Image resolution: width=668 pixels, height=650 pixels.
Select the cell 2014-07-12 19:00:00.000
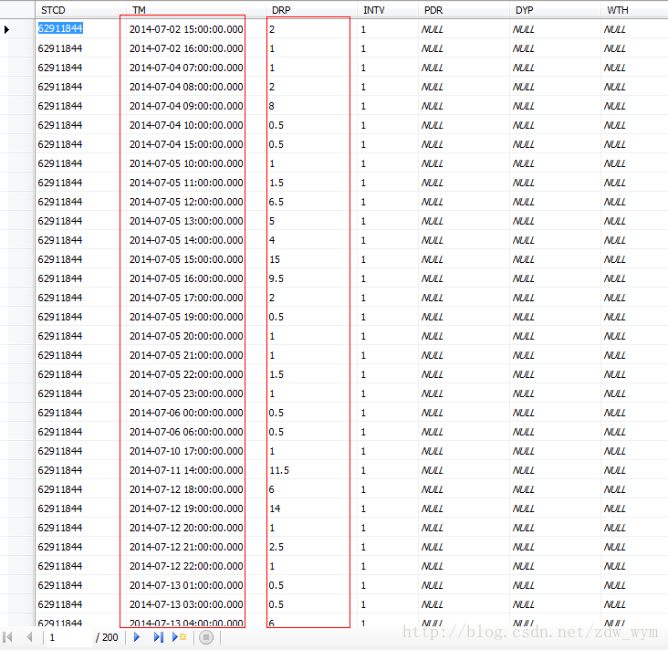coord(186,508)
